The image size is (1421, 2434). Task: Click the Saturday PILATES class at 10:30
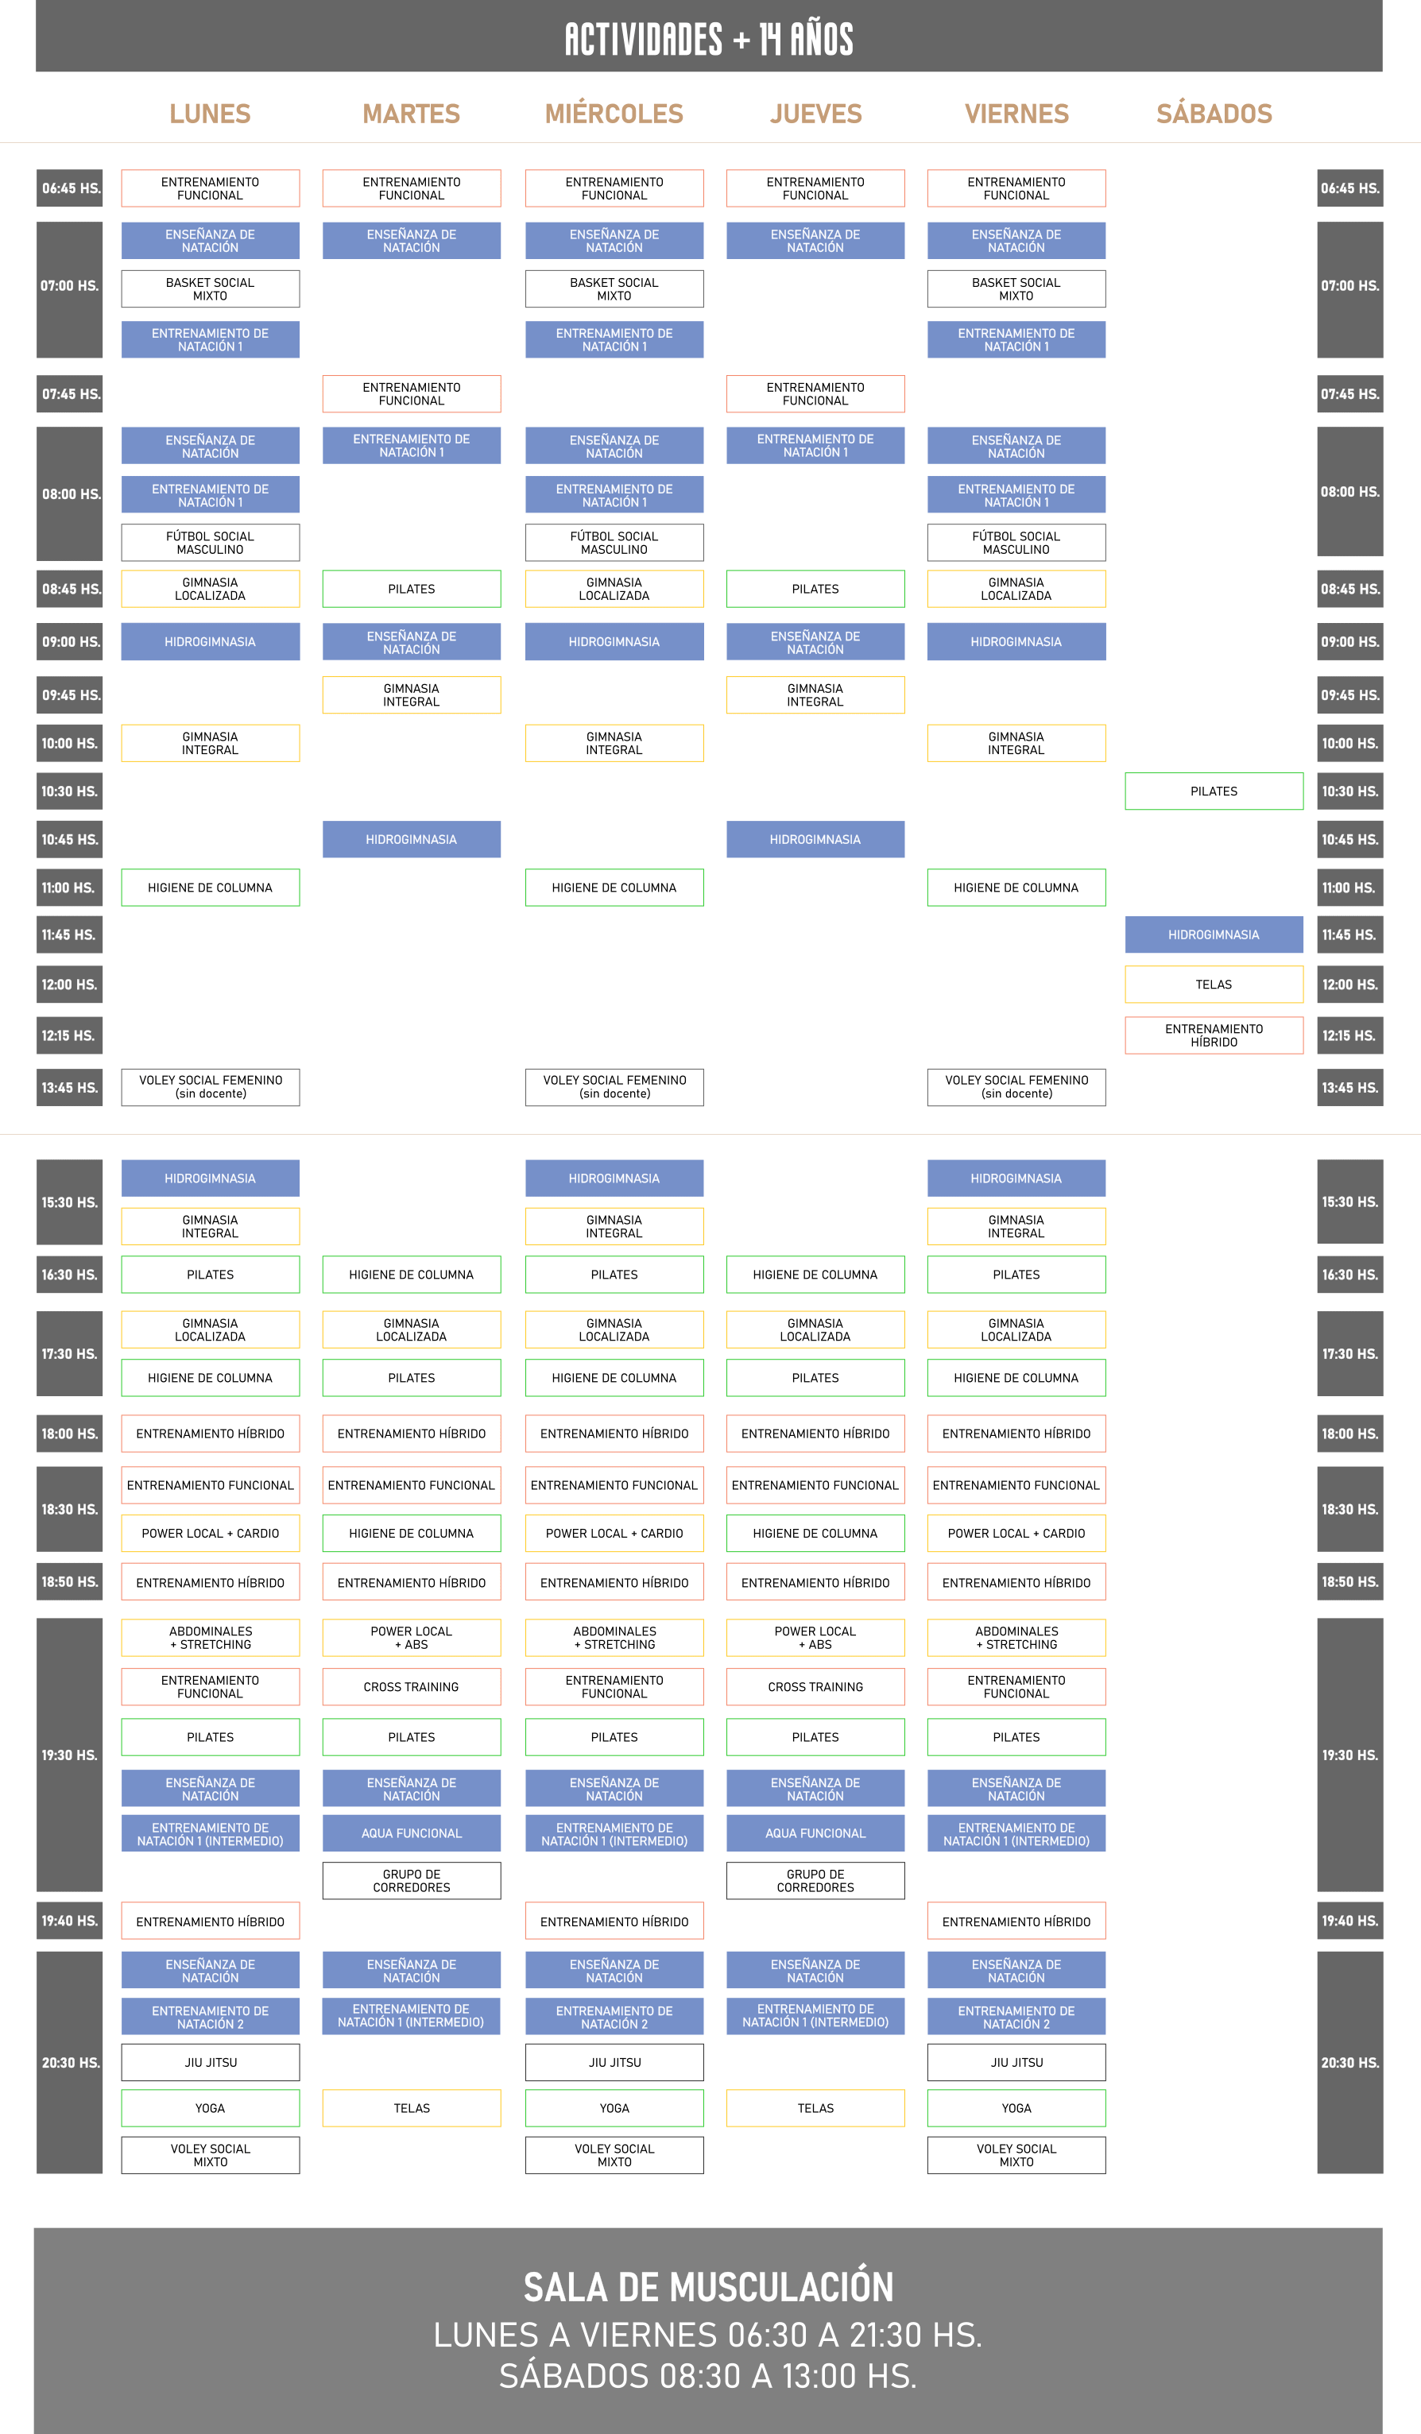pos(1214,791)
